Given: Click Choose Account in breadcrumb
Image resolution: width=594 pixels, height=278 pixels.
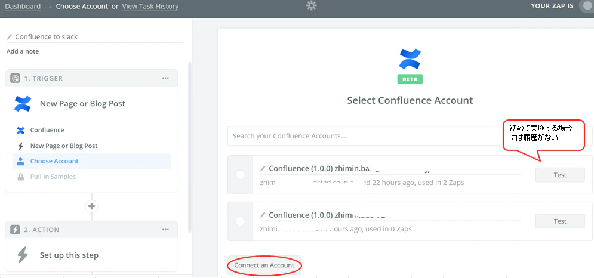Looking at the screenshot, I should 82,7.
